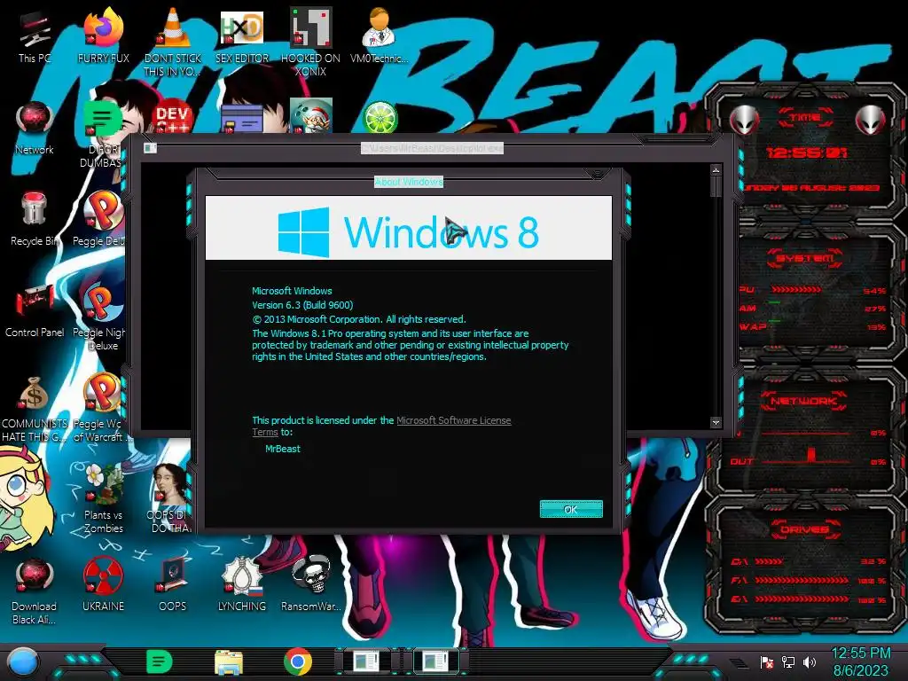Viewport: 908px width, 681px height.
Task: Launch the FURRY FUX Firefox shortcut
Action: click(104, 36)
